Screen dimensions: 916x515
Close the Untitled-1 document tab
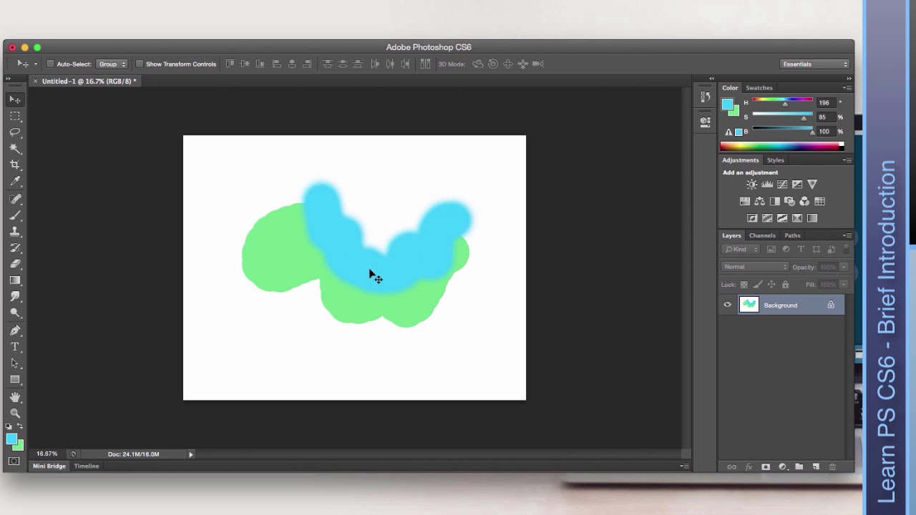[x=35, y=82]
